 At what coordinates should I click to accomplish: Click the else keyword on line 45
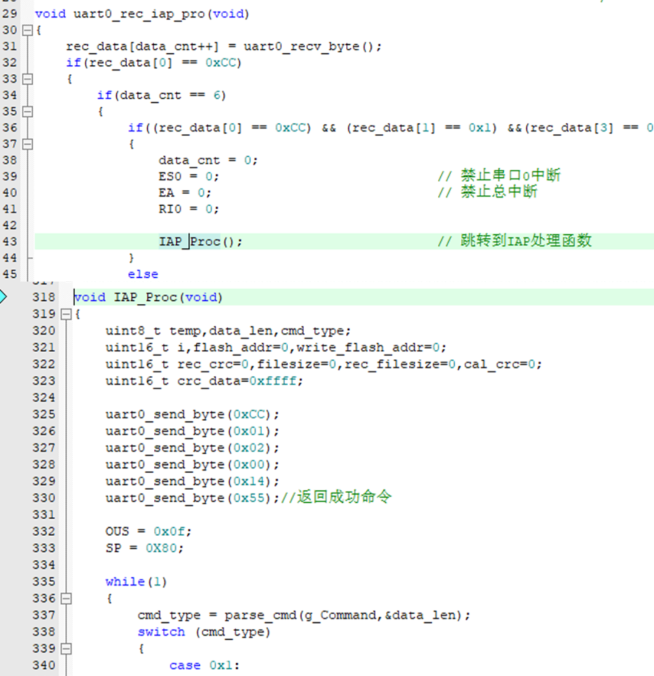(143, 274)
